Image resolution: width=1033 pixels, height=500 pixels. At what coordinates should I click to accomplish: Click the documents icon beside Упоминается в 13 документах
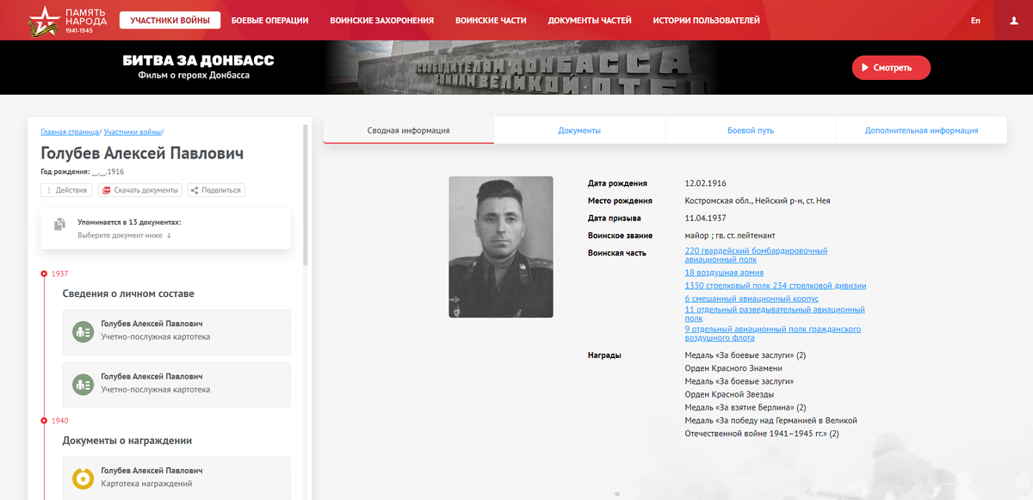[59, 225]
